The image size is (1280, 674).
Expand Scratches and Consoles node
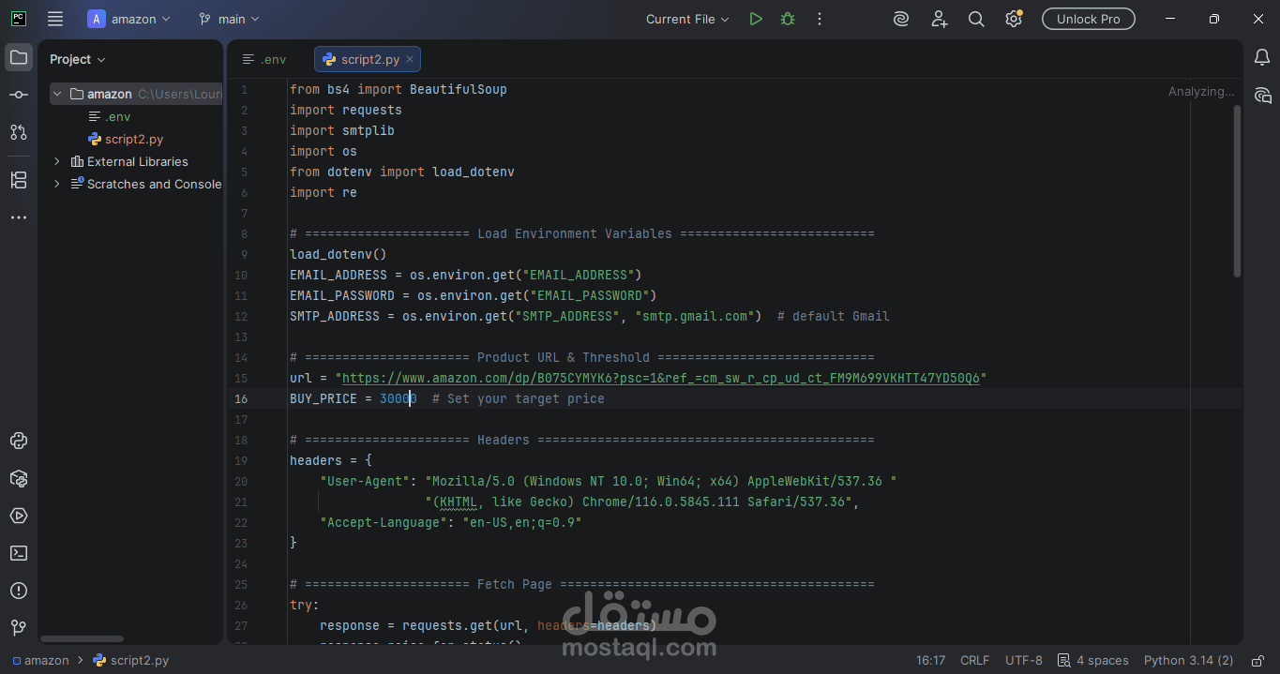(x=58, y=184)
